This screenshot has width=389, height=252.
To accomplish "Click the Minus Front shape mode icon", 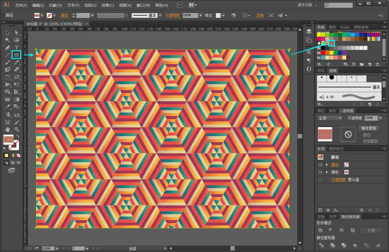I will (x=331, y=230).
